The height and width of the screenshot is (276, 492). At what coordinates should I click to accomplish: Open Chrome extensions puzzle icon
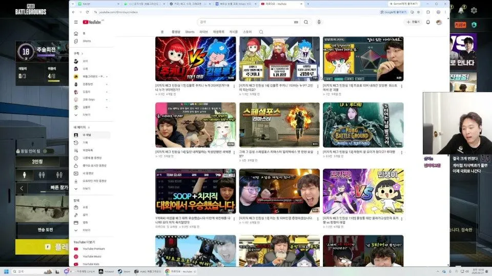(x=428, y=12)
